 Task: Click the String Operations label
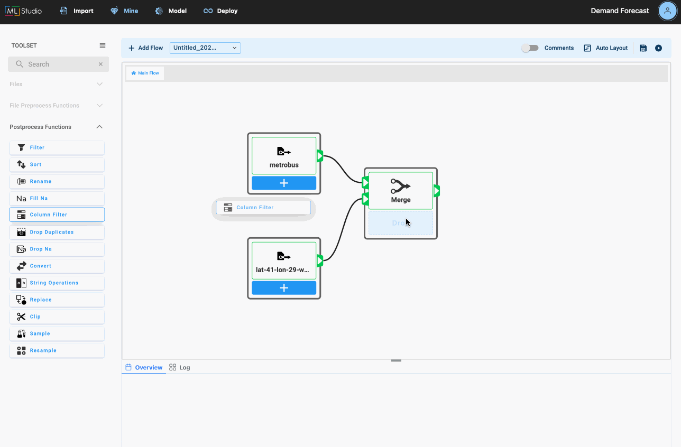pos(54,283)
